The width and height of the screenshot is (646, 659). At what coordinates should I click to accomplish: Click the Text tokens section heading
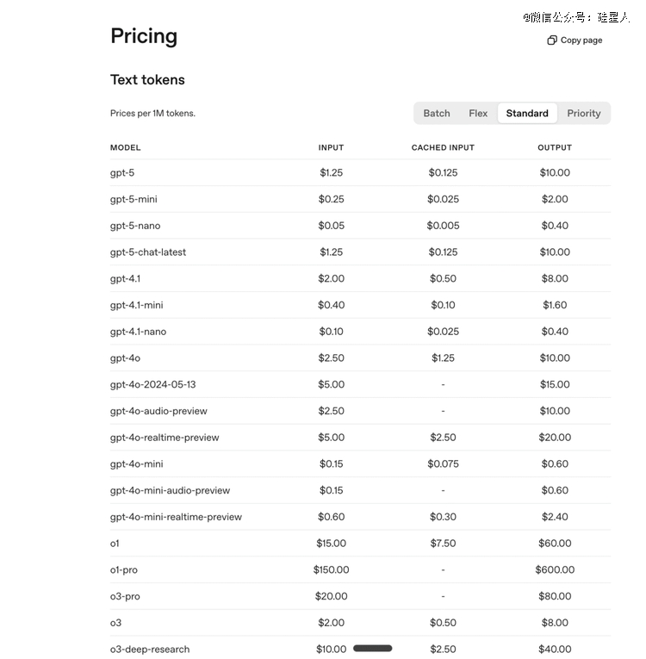pos(147,80)
